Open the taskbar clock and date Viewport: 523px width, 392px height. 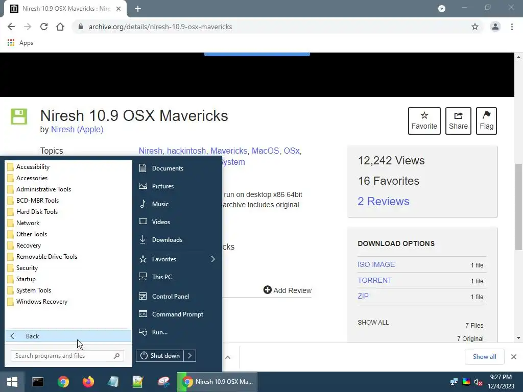click(x=501, y=382)
